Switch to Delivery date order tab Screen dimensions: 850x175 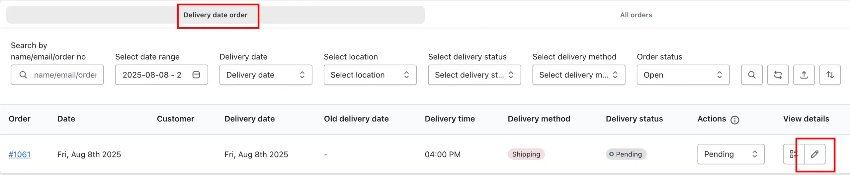[215, 15]
